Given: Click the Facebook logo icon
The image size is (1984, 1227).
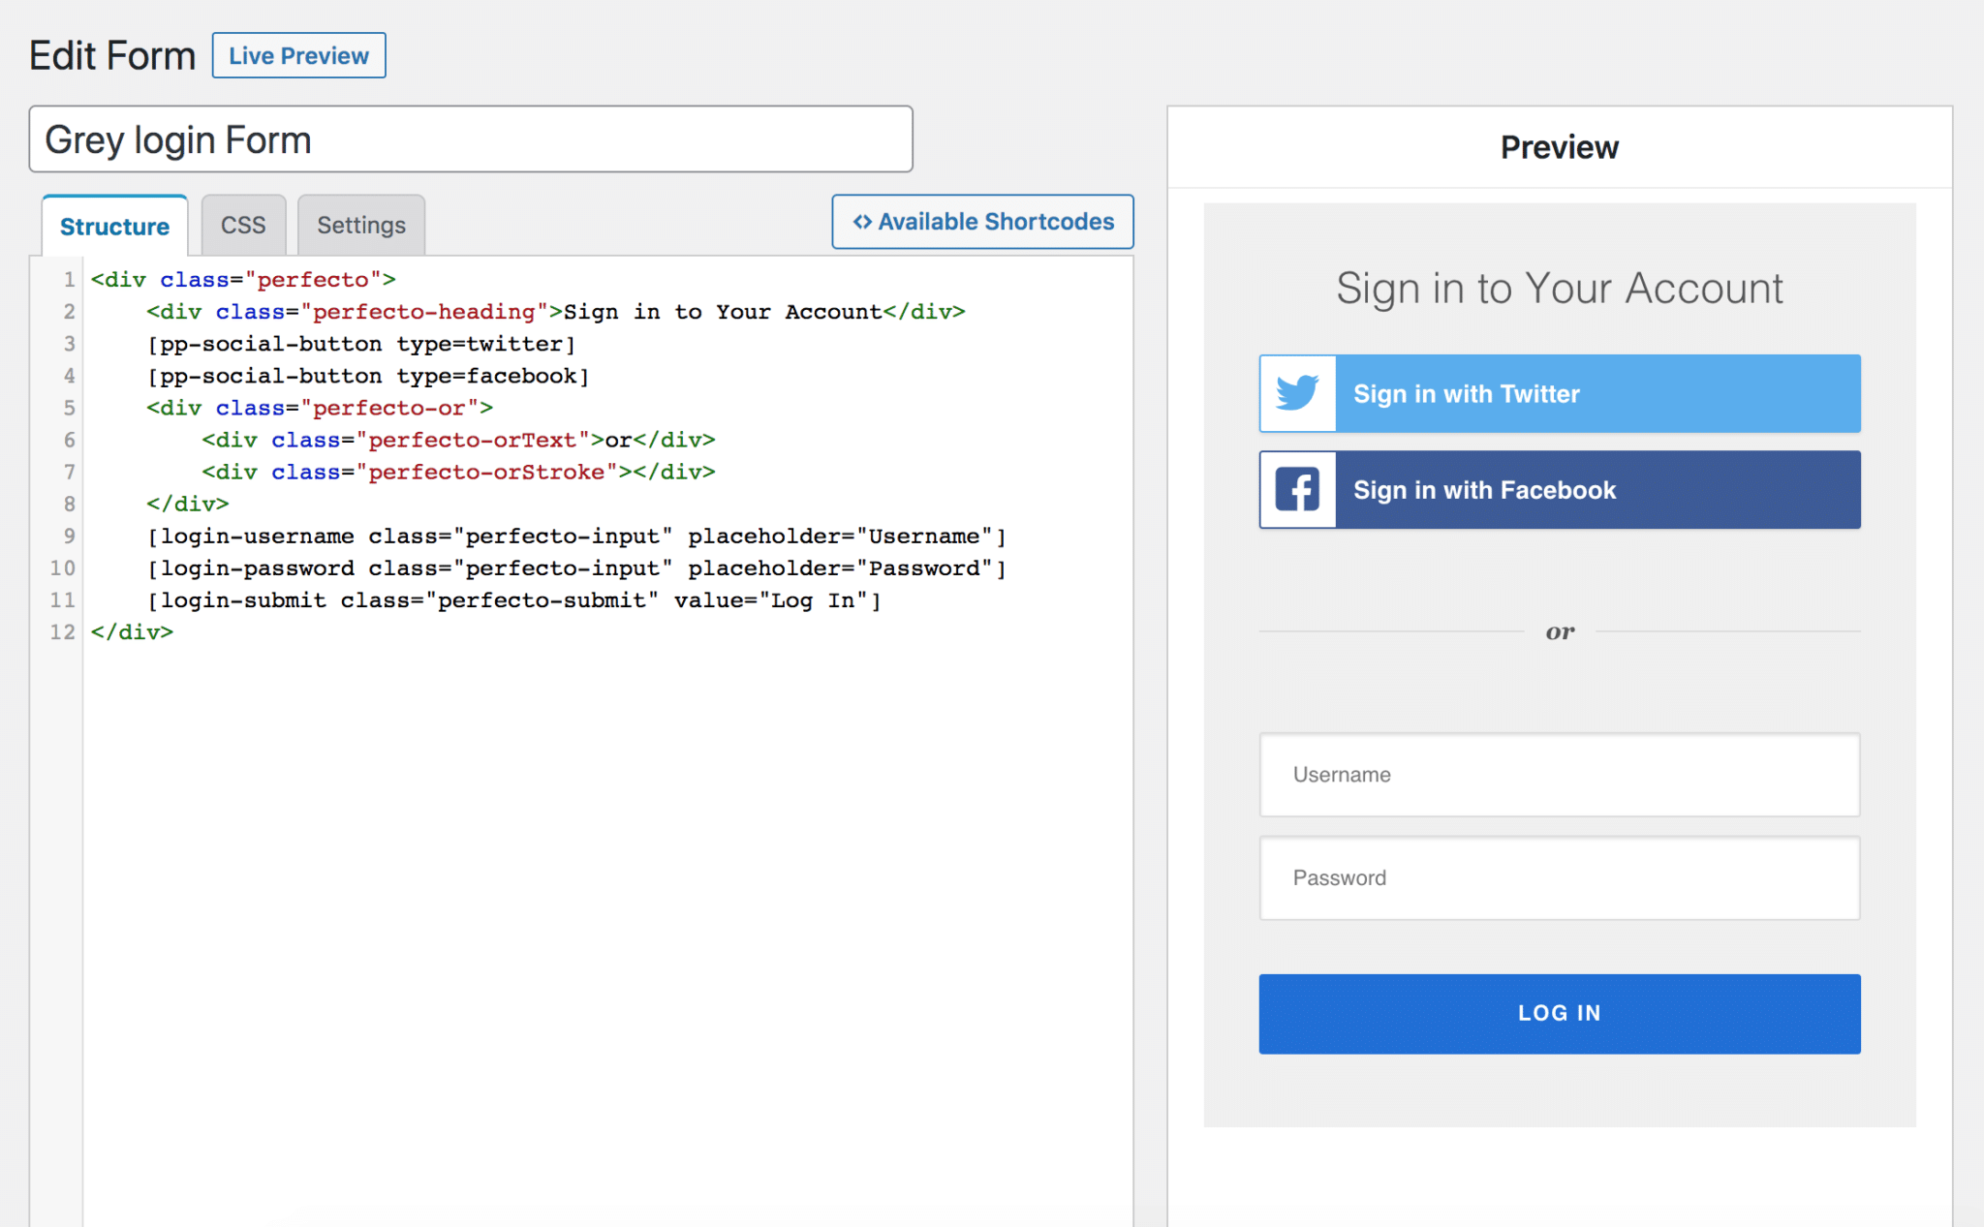Looking at the screenshot, I should click(1297, 489).
